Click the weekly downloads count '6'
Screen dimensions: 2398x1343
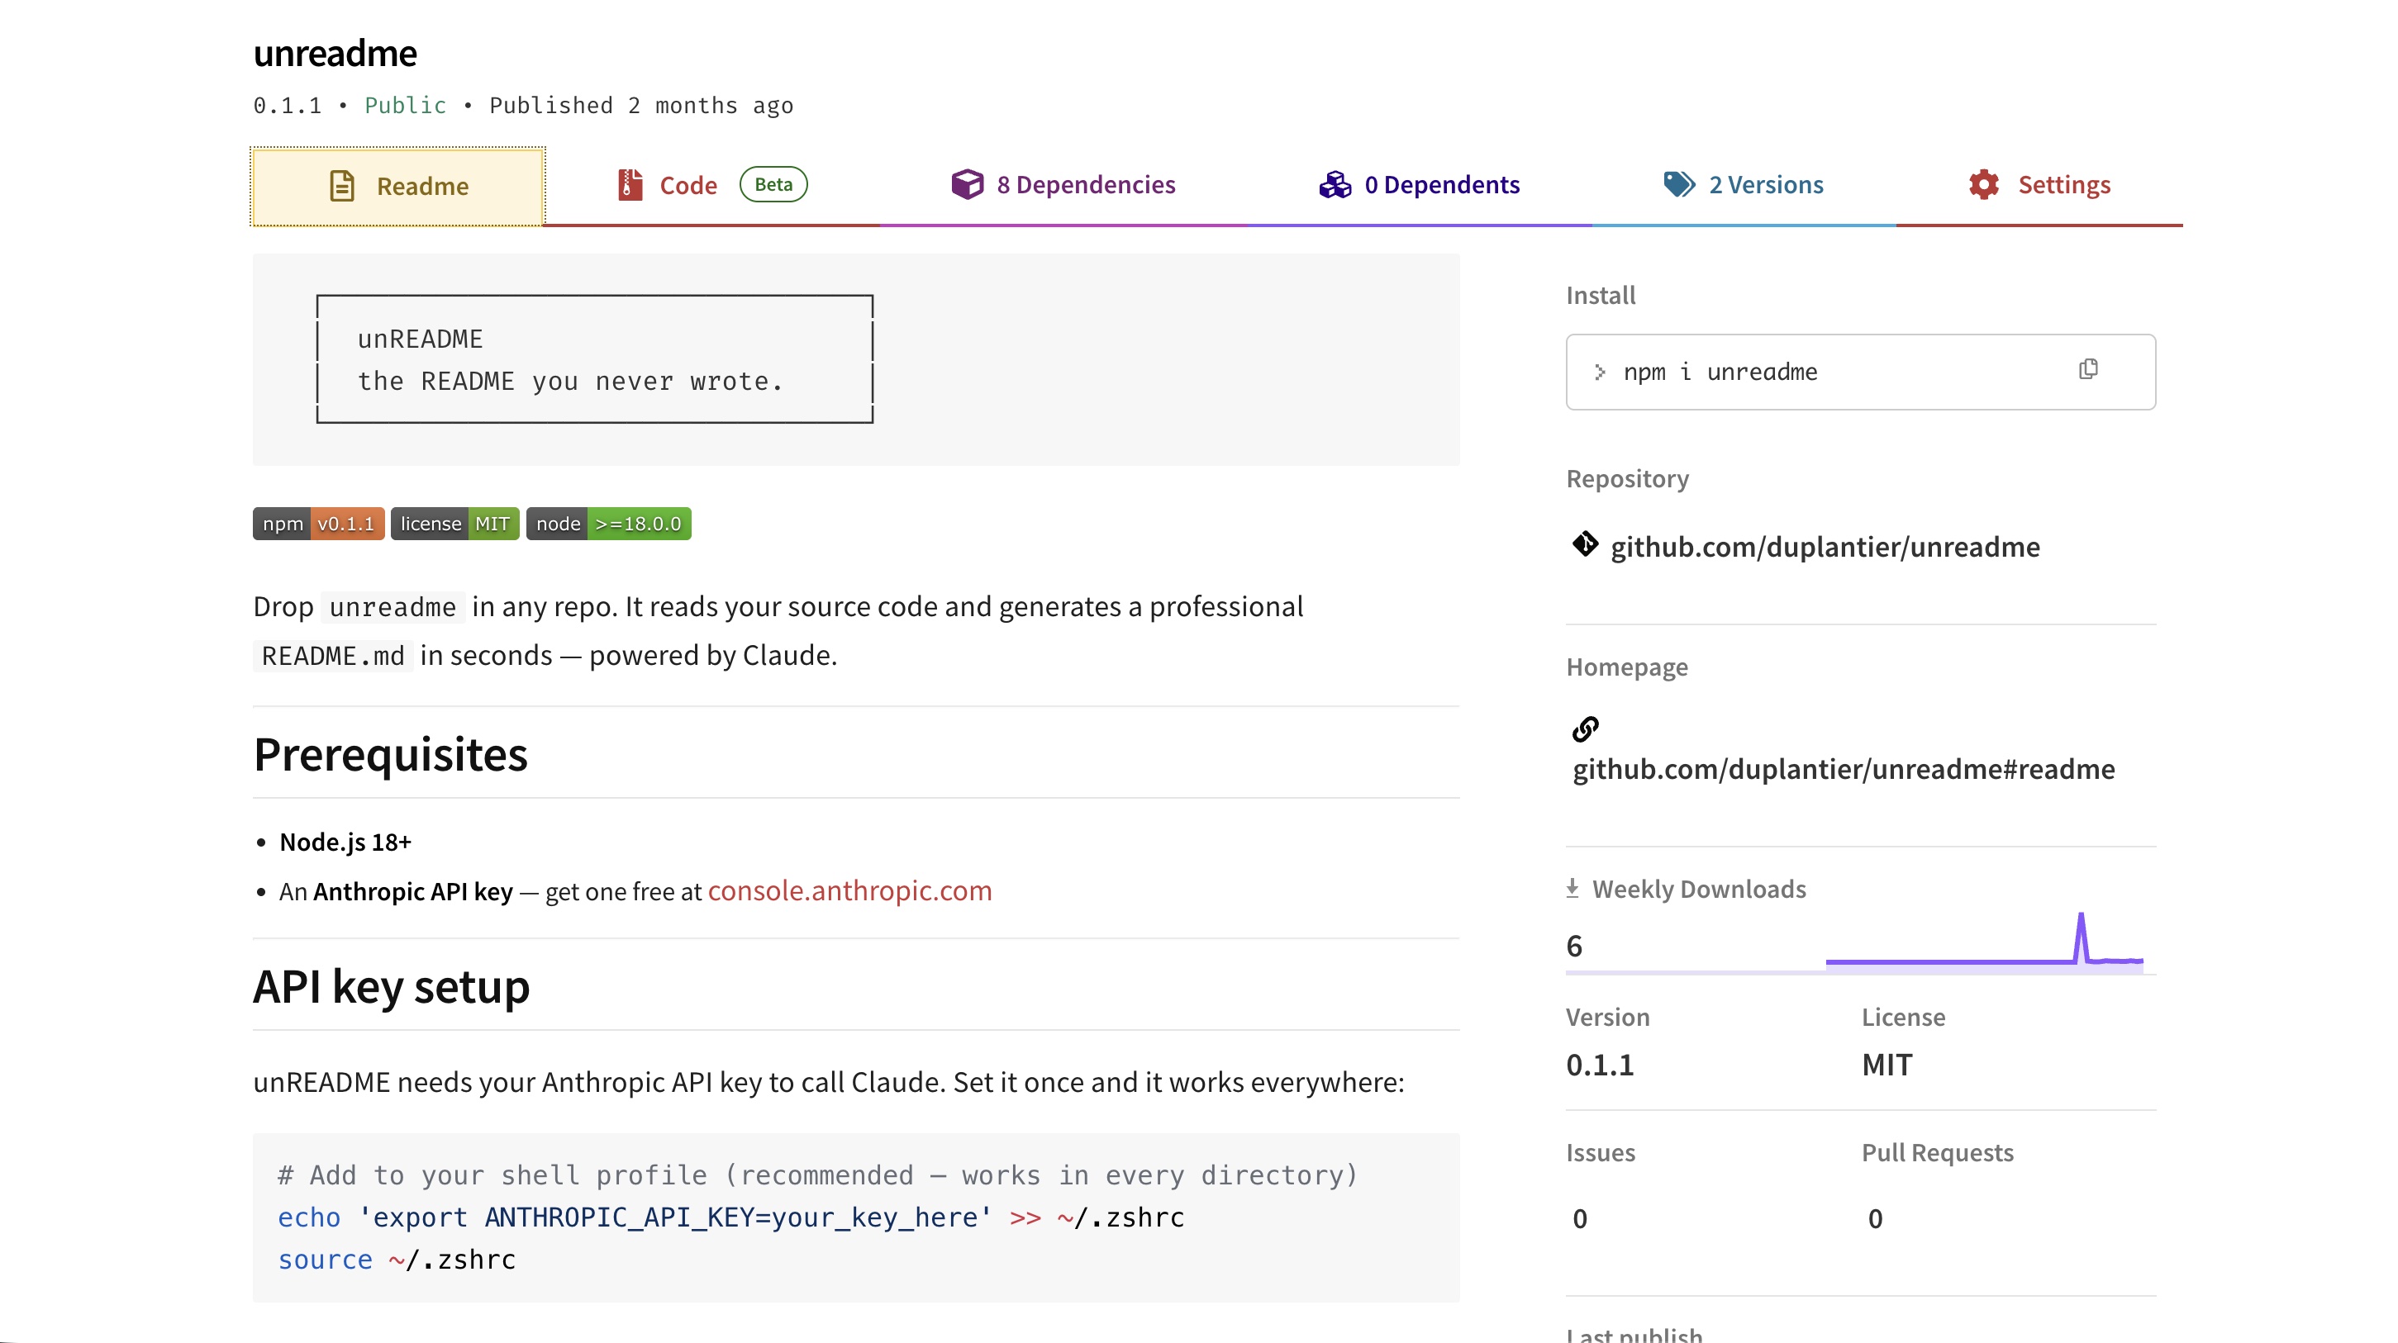[1574, 947]
